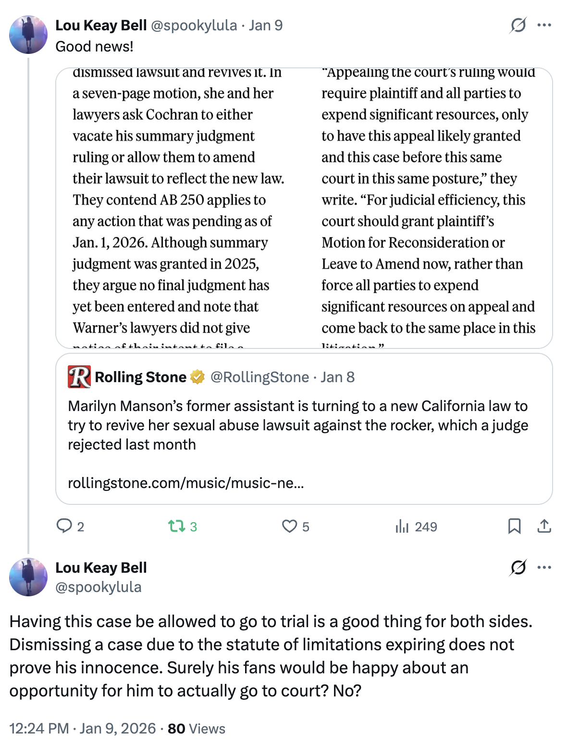
Task: Open the Rolling Stone profile name link
Action: pyautogui.click(x=140, y=377)
